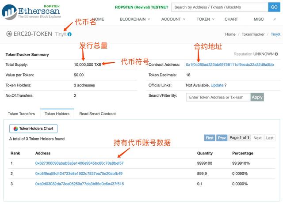Click the Apply filter button

point(257,97)
